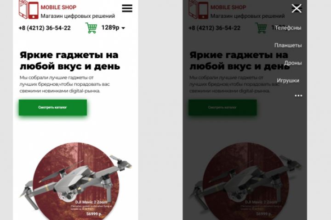Open the Дроны menu item

tap(293, 63)
